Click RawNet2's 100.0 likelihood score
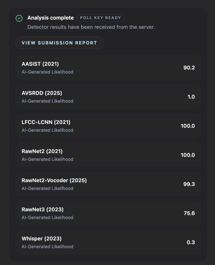Viewport: 215px width, 265px height. (x=187, y=155)
